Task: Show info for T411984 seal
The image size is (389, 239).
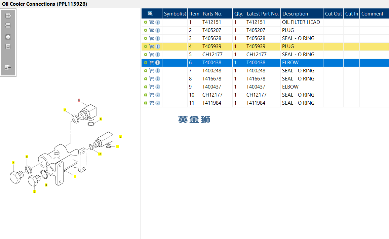Action: click(158, 103)
